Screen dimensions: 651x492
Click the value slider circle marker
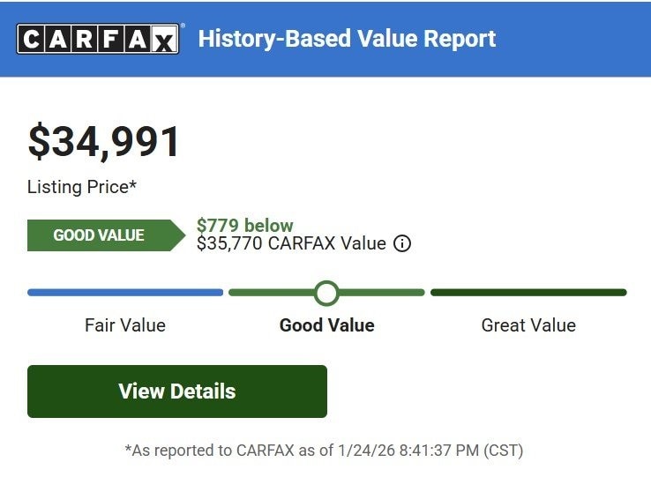326,293
